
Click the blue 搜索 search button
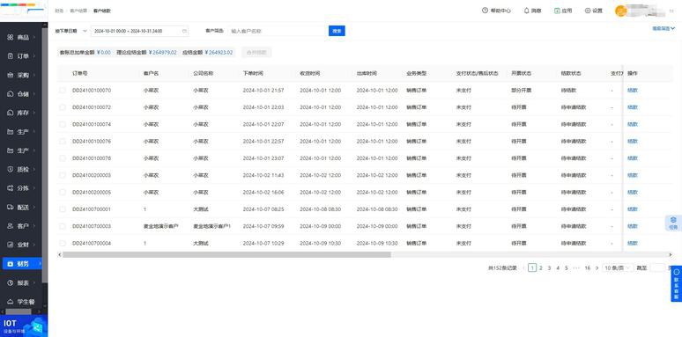tap(337, 31)
